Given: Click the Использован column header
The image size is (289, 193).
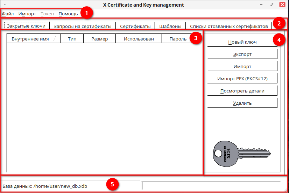Looking at the screenshot, I should [139, 39].
